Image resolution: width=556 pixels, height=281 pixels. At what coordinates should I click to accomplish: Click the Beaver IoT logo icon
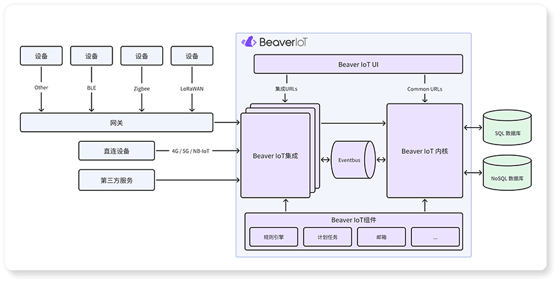249,42
